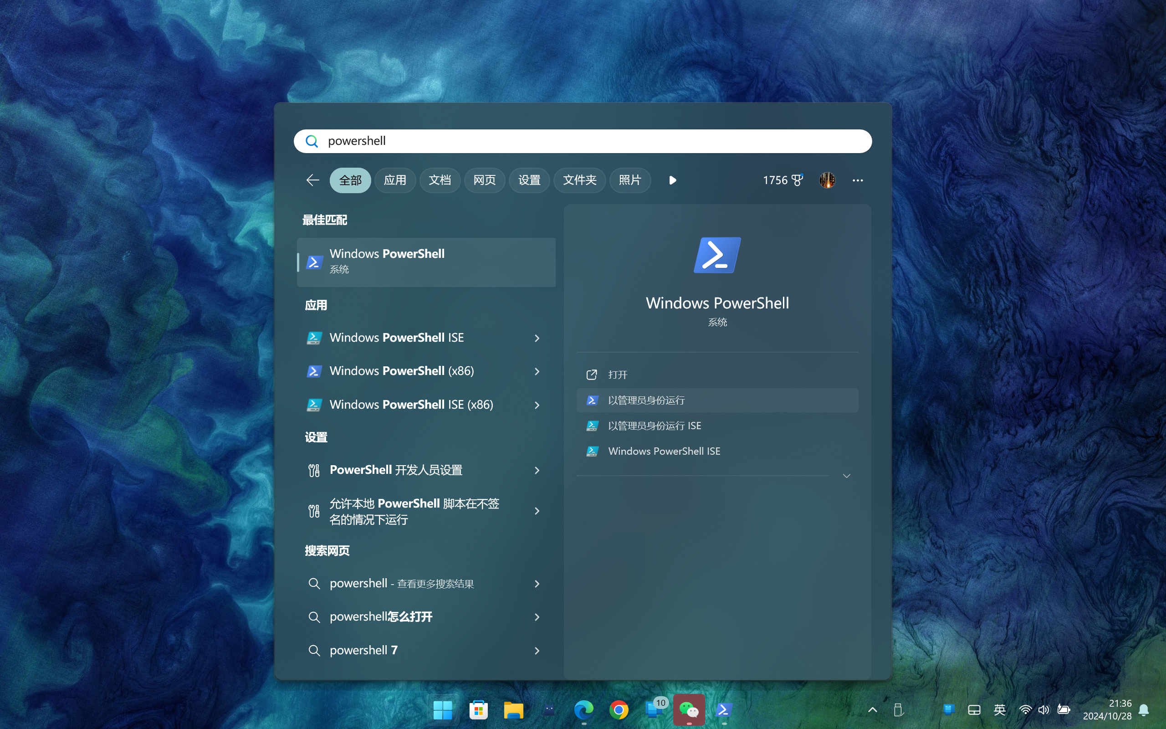Open the 1756 rewards points trophy
Image resolution: width=1166 pixels, height=729 pixels.
(783, 180)
